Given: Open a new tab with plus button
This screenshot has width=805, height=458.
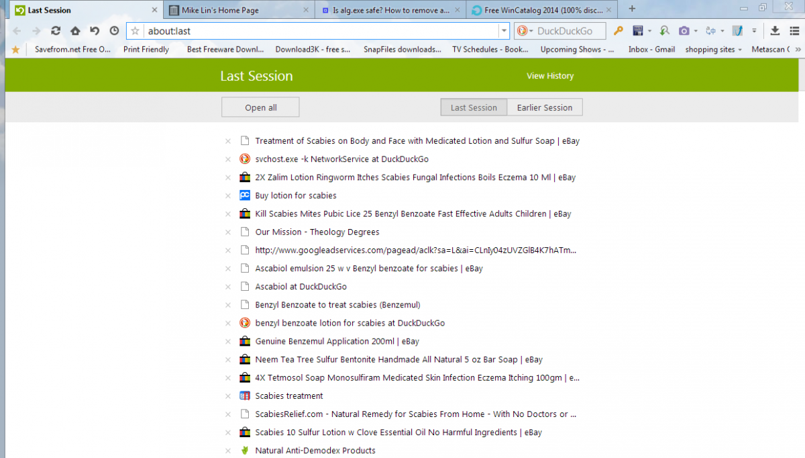Looking at the screenshot, I should point(632,9).
